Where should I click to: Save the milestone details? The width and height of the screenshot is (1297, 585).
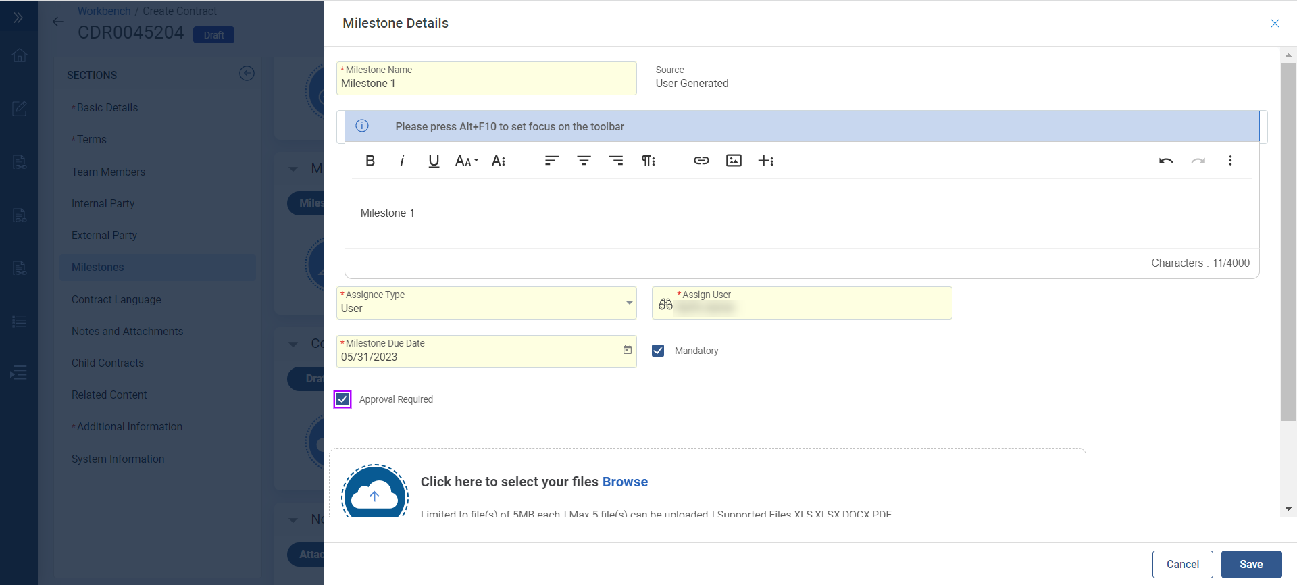[x=1250, y=564]
